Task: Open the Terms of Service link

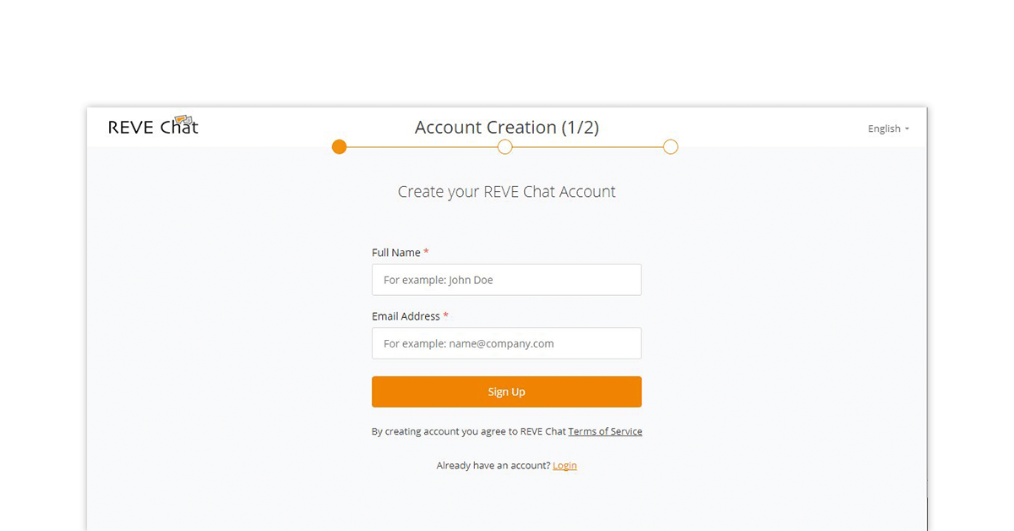Action: (x=605, y=431)
